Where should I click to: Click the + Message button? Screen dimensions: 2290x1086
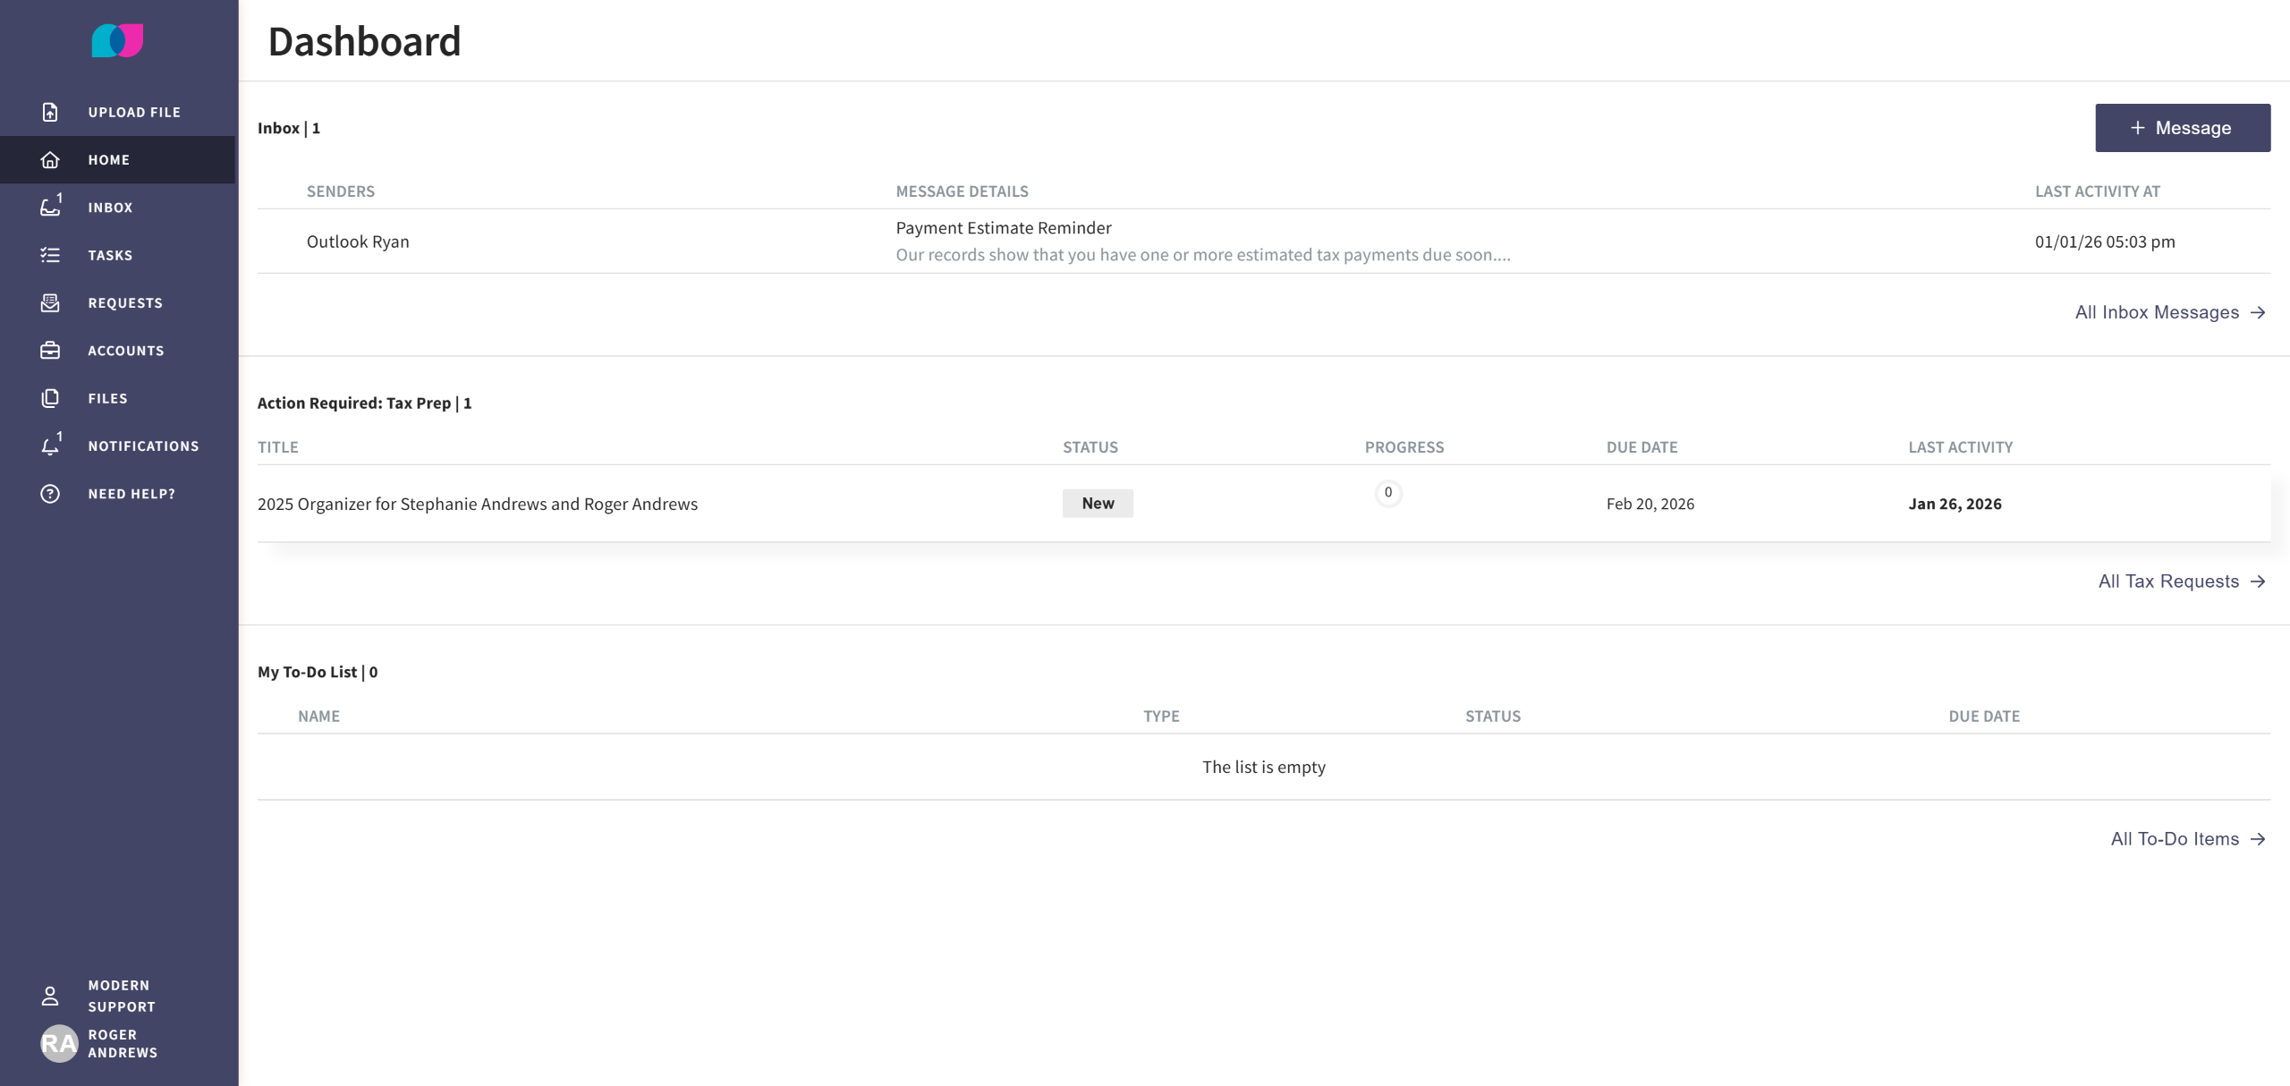coord(2182,128)
